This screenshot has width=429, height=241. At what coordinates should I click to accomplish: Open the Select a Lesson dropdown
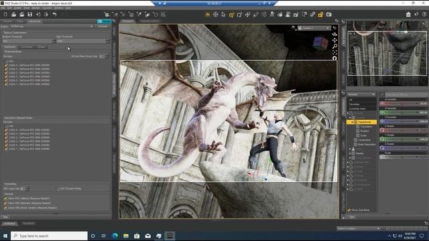(358, 228)
